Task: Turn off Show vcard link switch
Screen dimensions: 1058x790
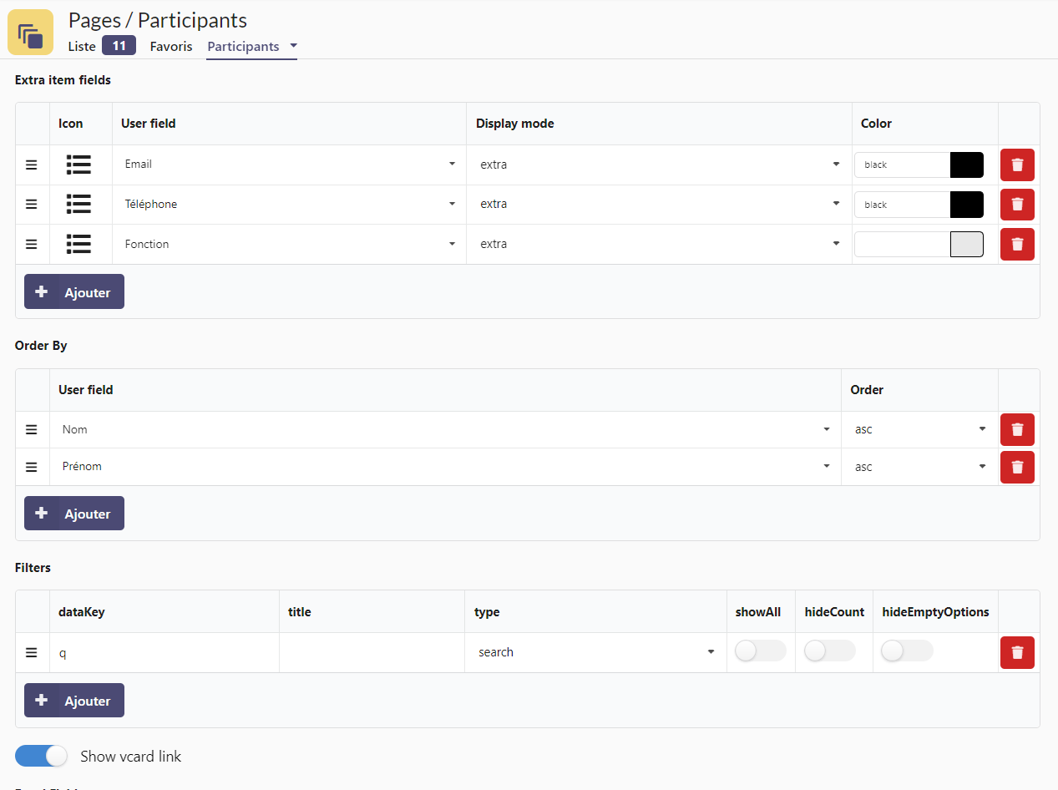Action: 41,756
